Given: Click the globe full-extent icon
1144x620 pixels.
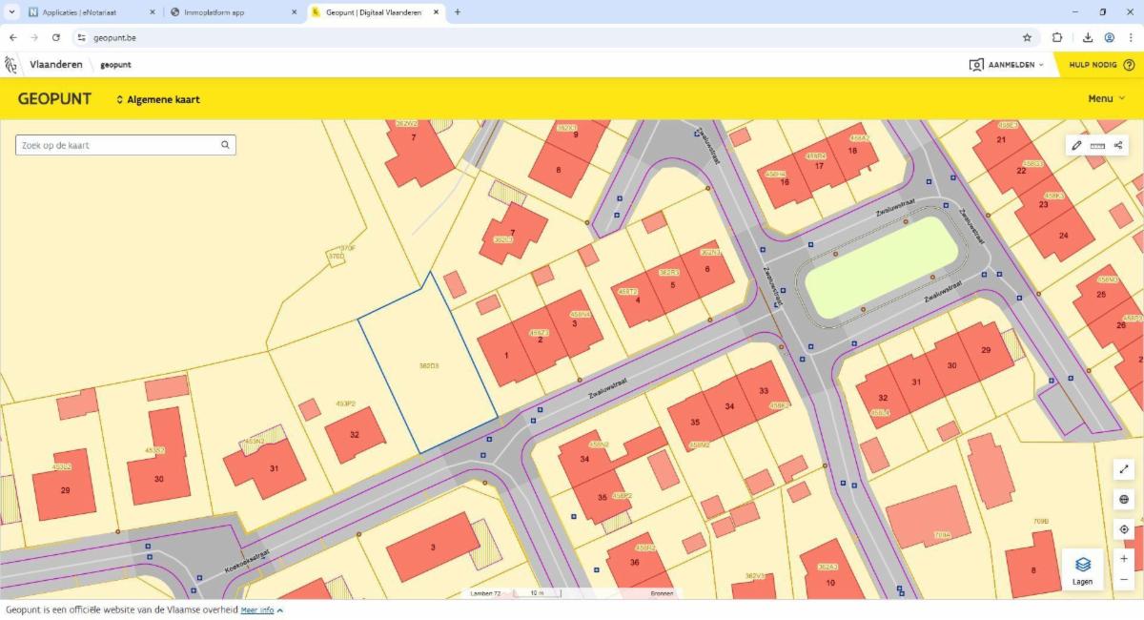Looking at the screenshot, I should click(x=1124, y=499).
